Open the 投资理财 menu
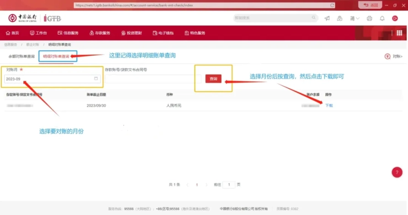Screen dimensions: 408x215 point(131,33)
